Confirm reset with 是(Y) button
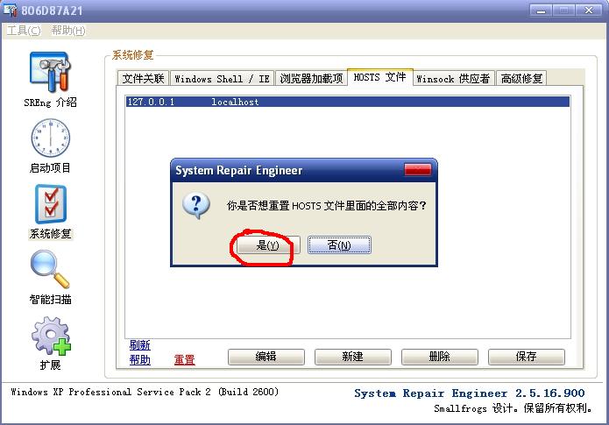Screen dimensions: 609x425 coord(268,245)
